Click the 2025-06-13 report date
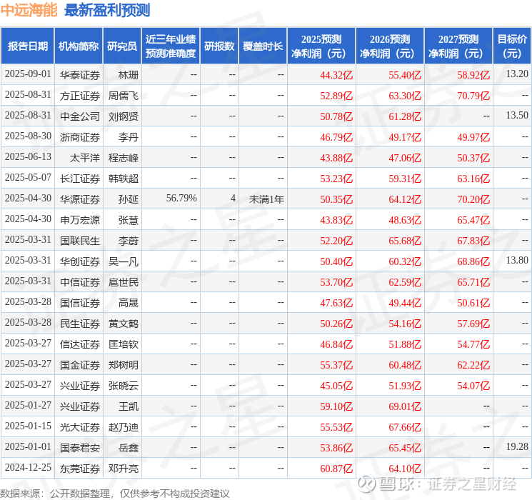This screenshot has height=500, width=532. (28, 157)
